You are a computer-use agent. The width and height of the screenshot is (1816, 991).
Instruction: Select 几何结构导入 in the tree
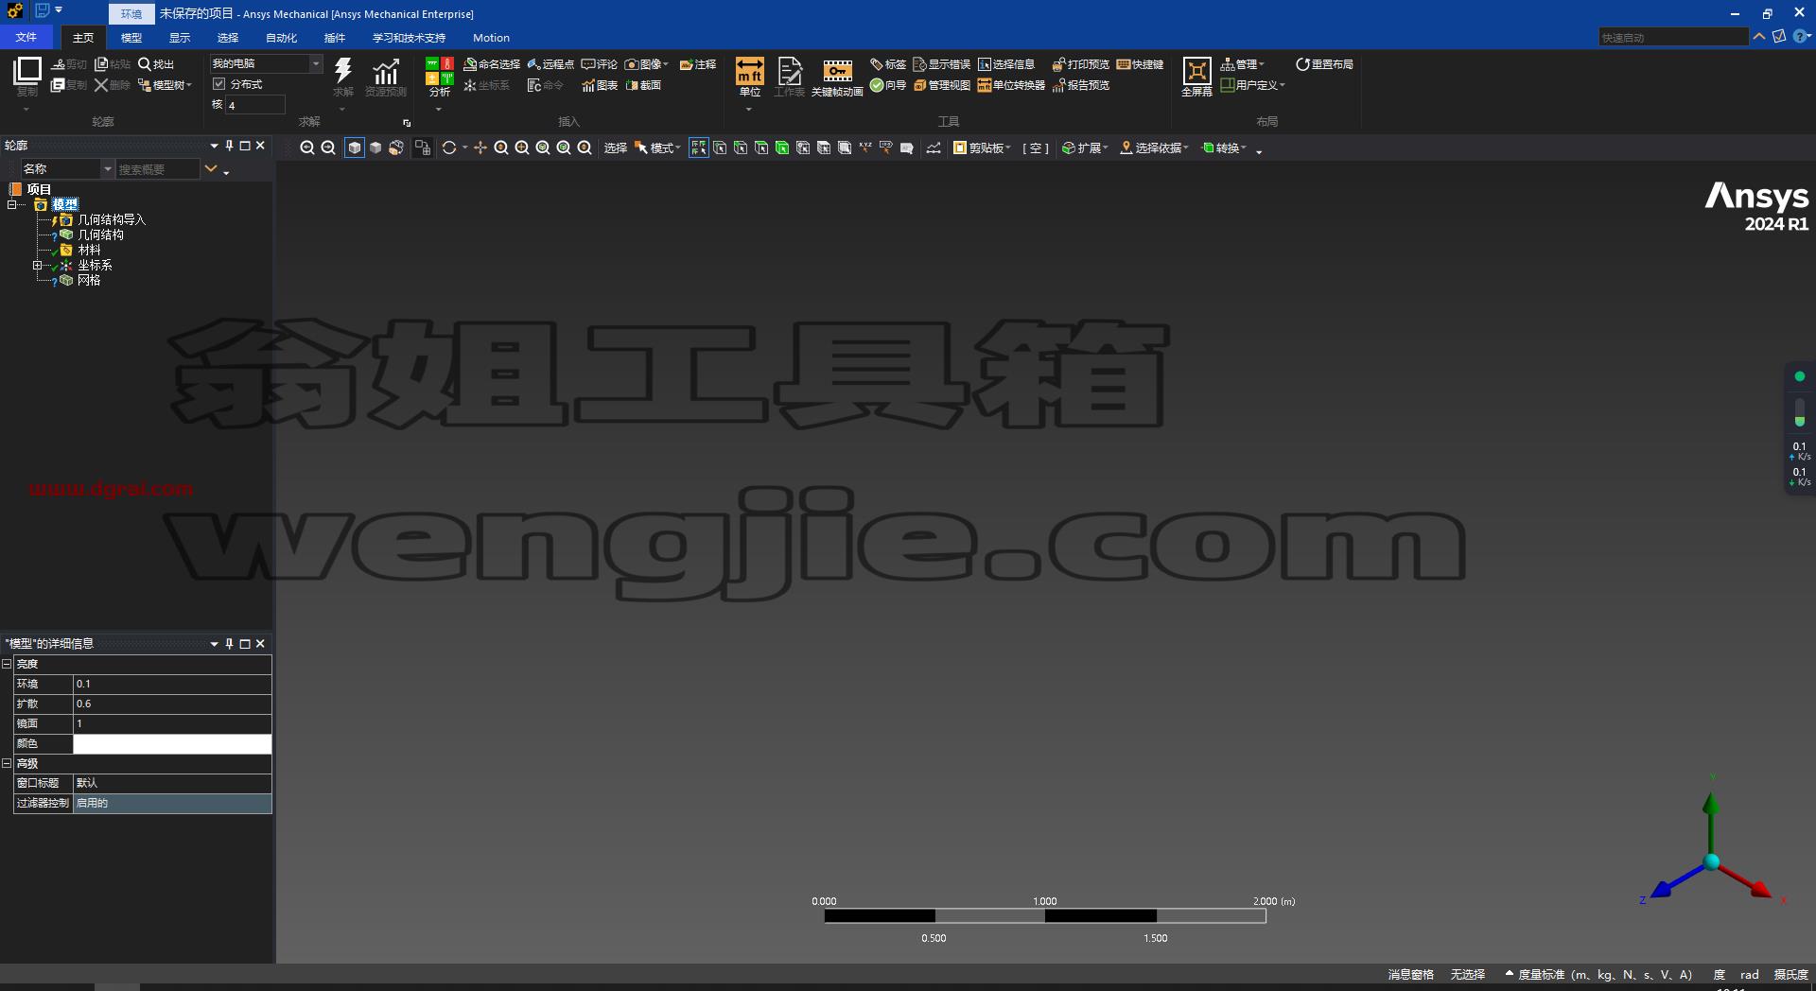112,219
